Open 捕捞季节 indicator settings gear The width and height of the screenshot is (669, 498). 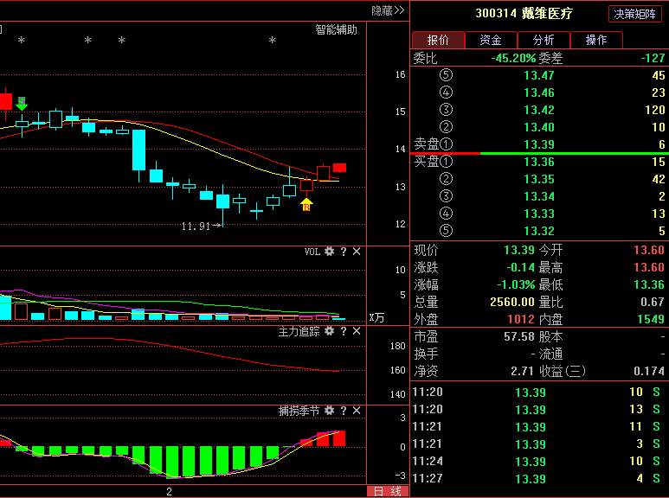[329, 411]
